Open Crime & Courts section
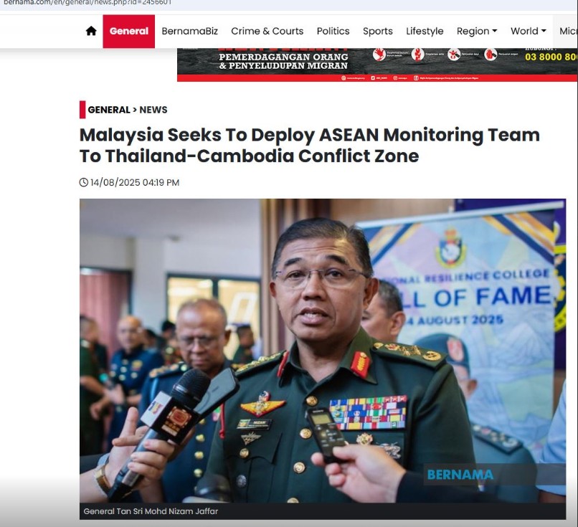This screenshot has width=578, height=527. 267,32
